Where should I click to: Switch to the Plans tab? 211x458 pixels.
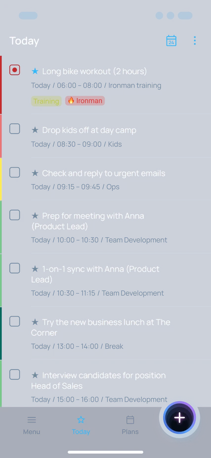[x=130, y=425]
